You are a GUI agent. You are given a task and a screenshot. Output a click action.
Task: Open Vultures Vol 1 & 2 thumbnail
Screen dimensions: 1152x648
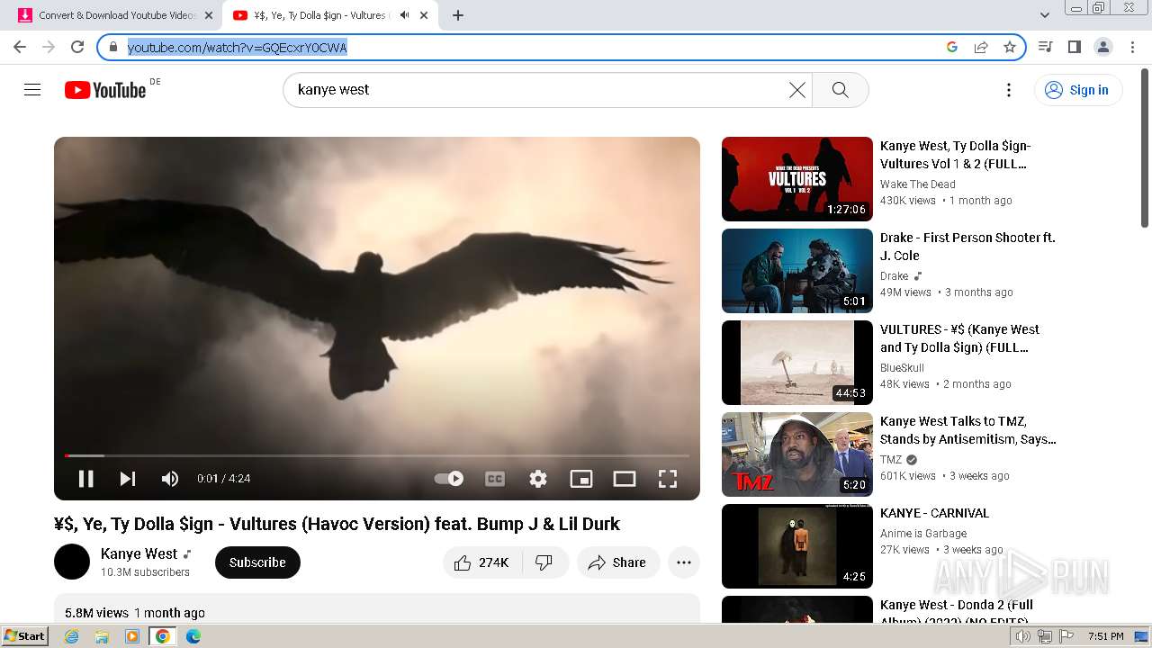(x=797, y=179)
